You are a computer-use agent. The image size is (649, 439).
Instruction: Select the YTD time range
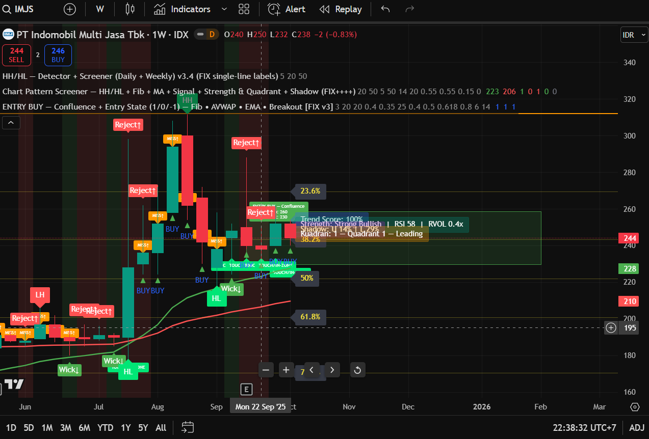106,428
